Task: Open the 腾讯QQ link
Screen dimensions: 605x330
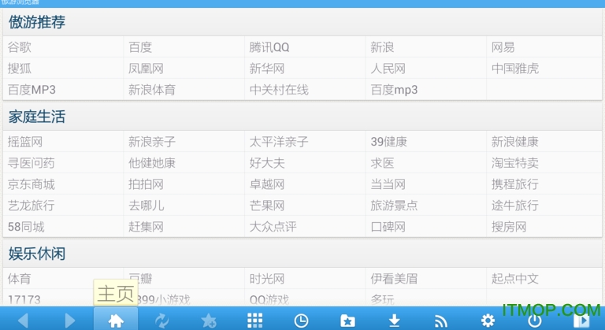Action: 269,47
